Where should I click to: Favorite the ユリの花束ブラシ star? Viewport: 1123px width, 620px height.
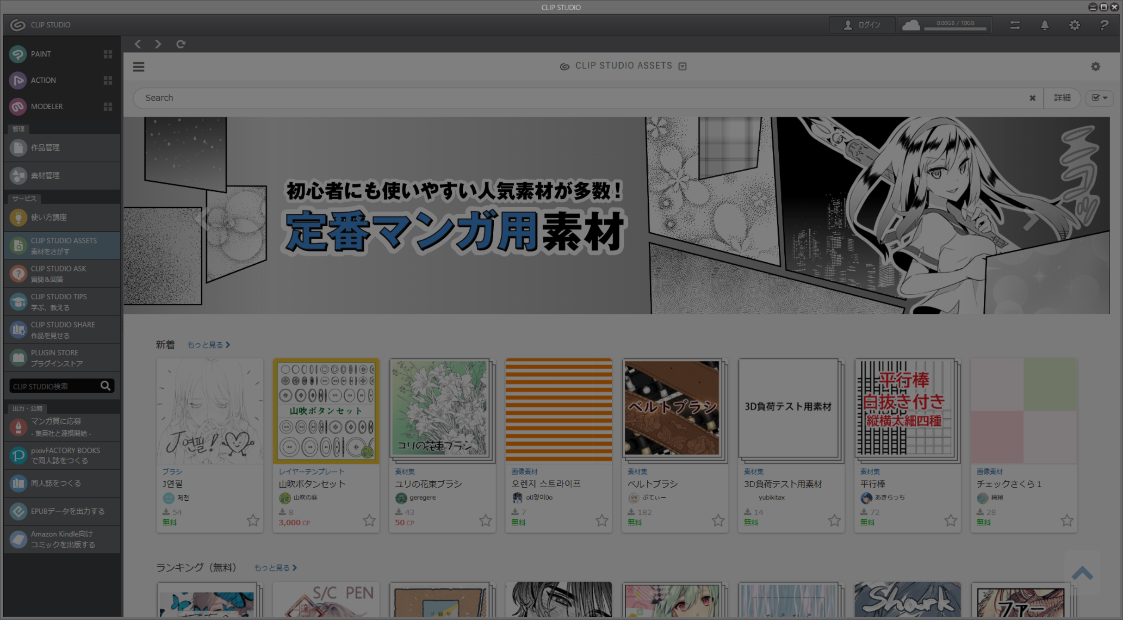coord(486,520)
